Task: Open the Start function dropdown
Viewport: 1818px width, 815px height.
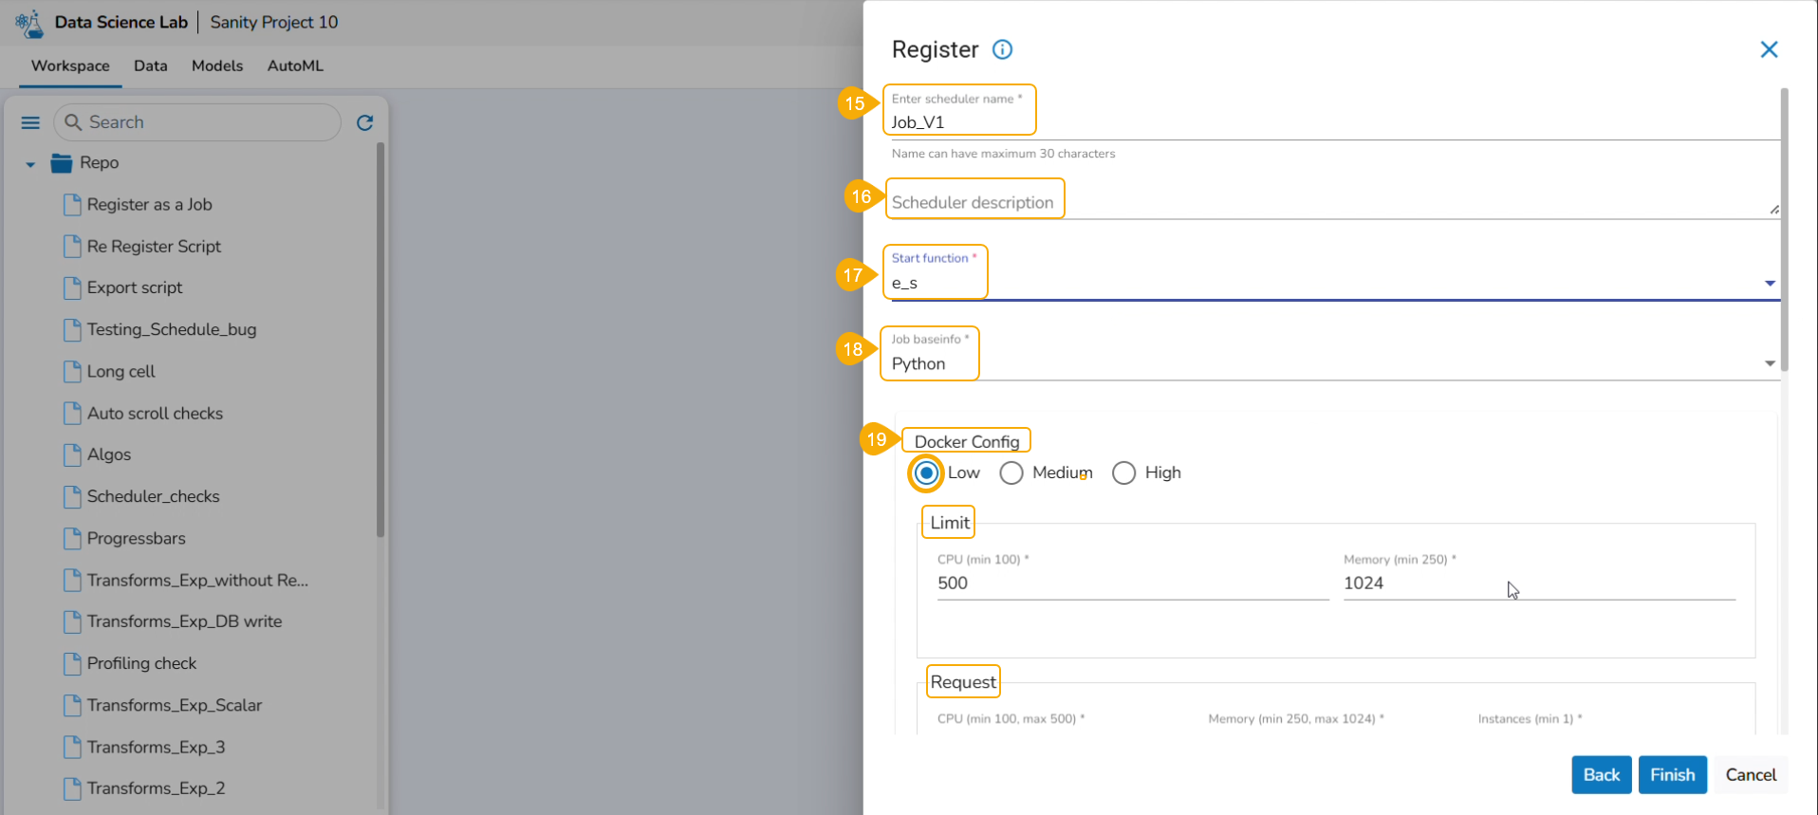Action: pos(1769,283)
